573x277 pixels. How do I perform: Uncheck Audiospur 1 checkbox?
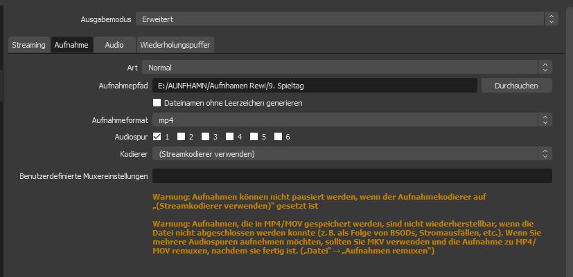tap(157, 137)
